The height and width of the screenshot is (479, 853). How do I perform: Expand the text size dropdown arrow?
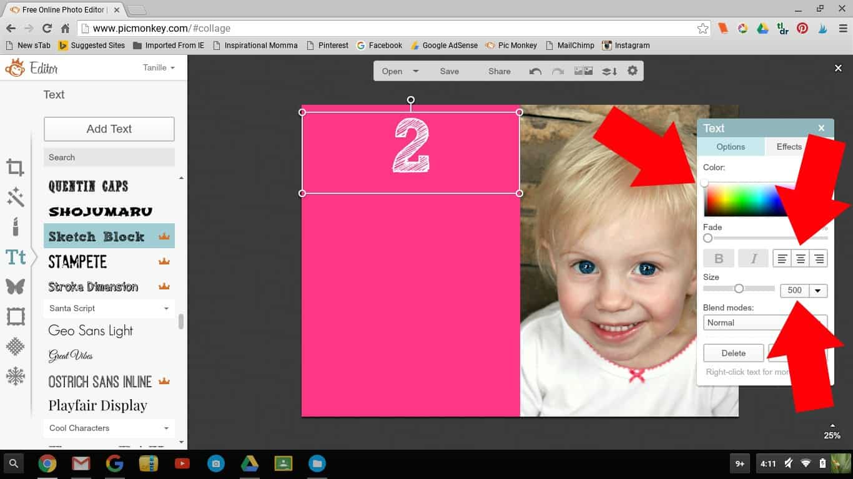pos(817,291)
